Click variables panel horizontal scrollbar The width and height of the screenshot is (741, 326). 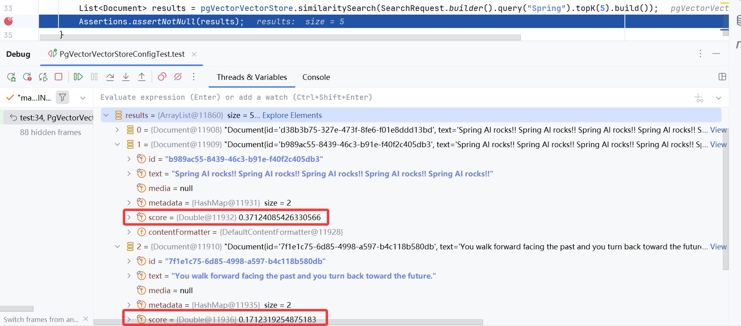(288, 322)
